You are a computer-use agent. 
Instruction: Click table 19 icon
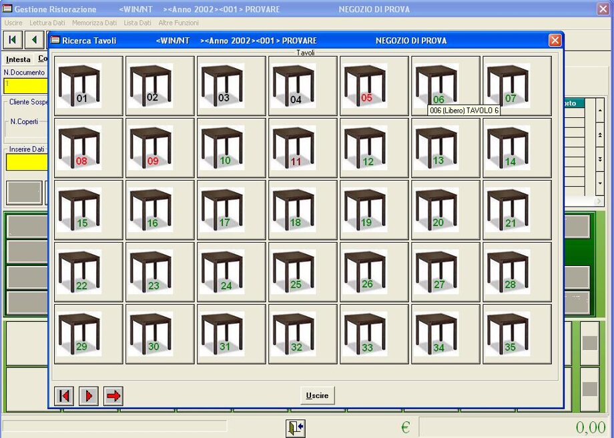[374, 210]
